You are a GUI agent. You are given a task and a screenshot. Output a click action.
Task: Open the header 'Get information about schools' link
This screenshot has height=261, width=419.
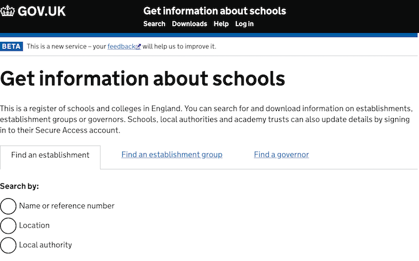(214, 11)
